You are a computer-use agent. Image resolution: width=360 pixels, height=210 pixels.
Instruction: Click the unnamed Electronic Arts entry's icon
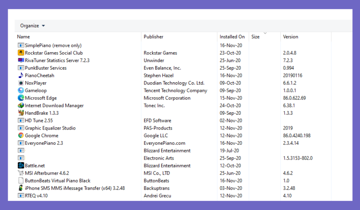click(x=21, y=158)
